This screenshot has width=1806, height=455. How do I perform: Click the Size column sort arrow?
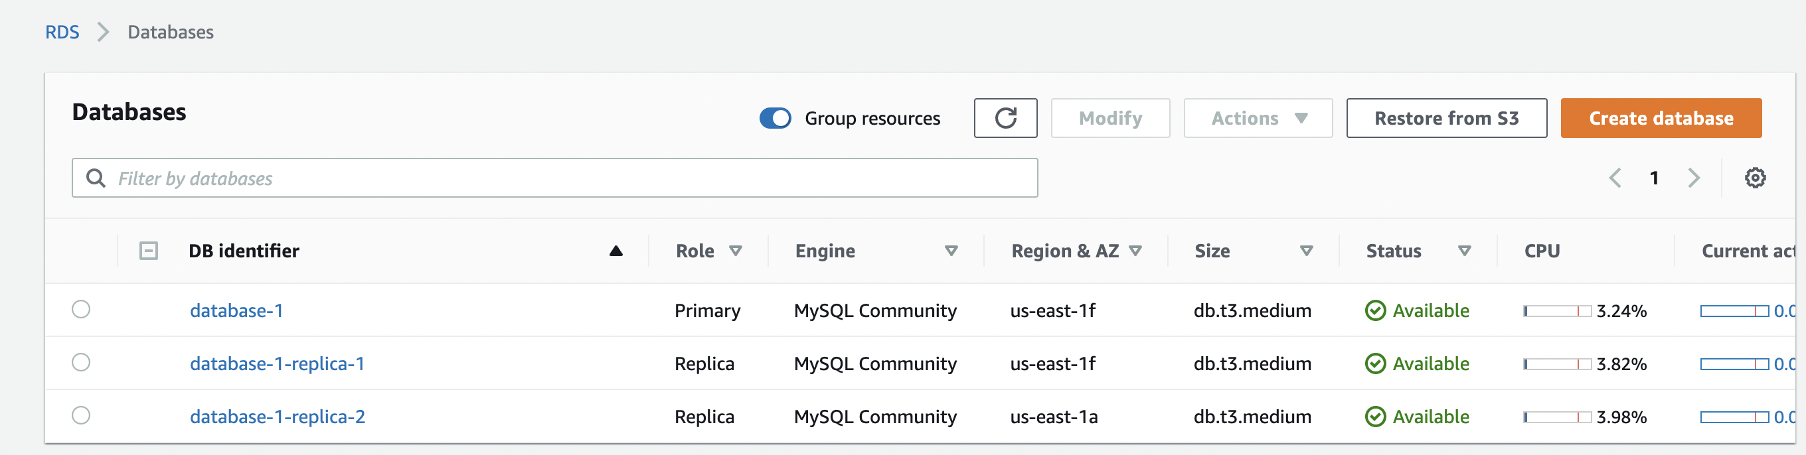point(1305,251)
